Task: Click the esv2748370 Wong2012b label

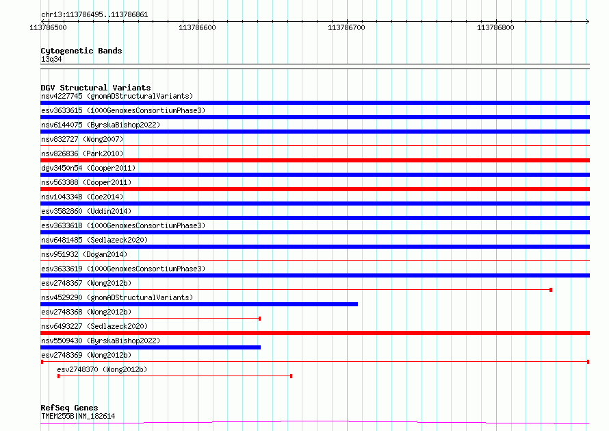Action: tap(102, 369)
